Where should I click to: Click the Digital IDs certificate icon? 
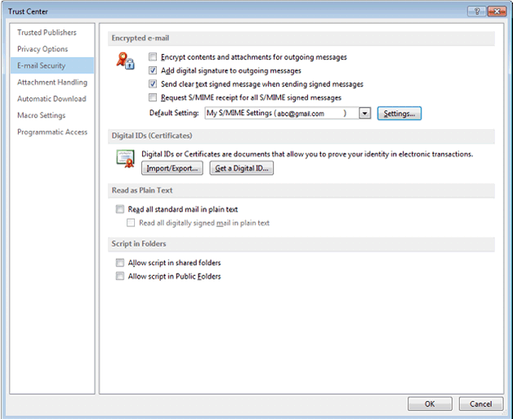[x=125, y=159]
